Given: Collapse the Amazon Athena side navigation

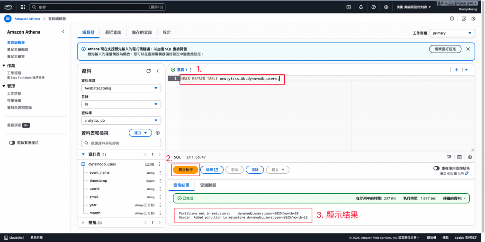Looking at the screenshot, I should pyautogui.click(x=63, y=32).
